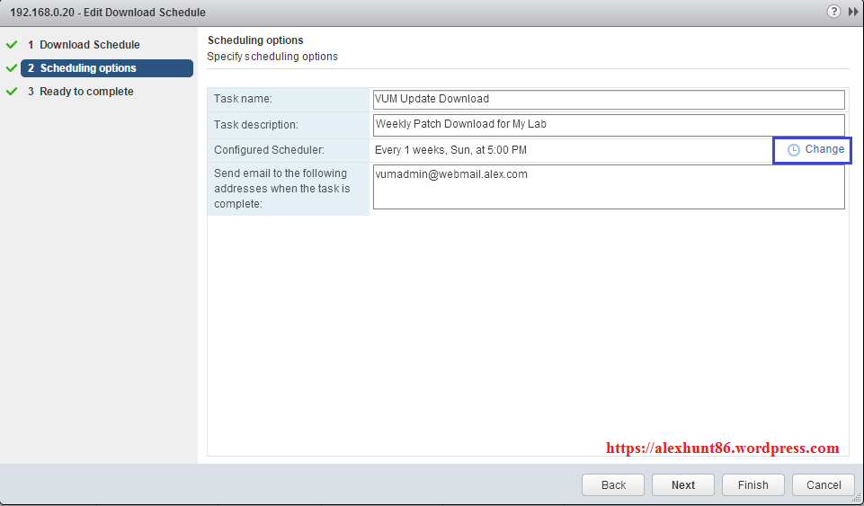Click the clock icon beside Change
Screen dimensions: 864x506
(x=793, y=150)
